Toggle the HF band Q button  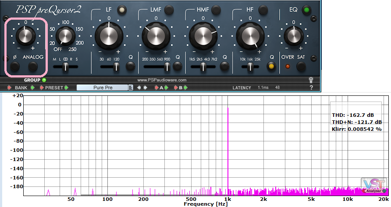pos(272,67)
